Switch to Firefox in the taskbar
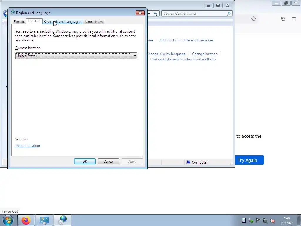 click(x=26, y=220)
